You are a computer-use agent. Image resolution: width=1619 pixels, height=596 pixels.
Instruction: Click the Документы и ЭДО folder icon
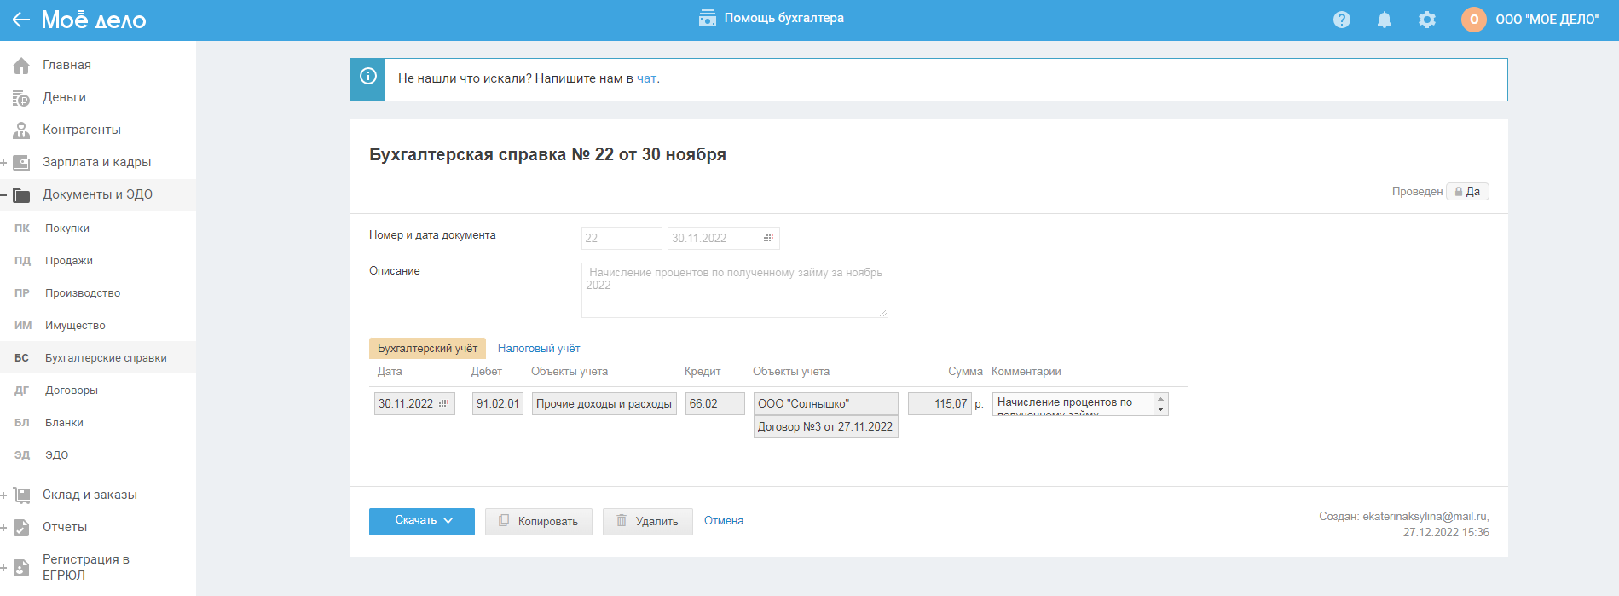tap(21, 194)
